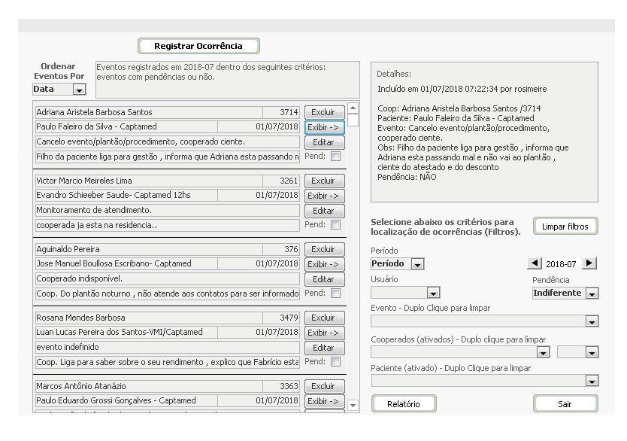
Task: Click the Victor Marcio Meireles Lima name field
Action: pos(149,181)
